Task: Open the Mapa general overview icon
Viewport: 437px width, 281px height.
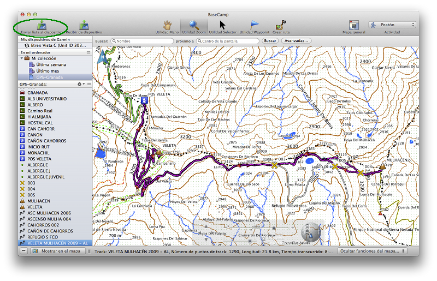Action: click(353, 25)
